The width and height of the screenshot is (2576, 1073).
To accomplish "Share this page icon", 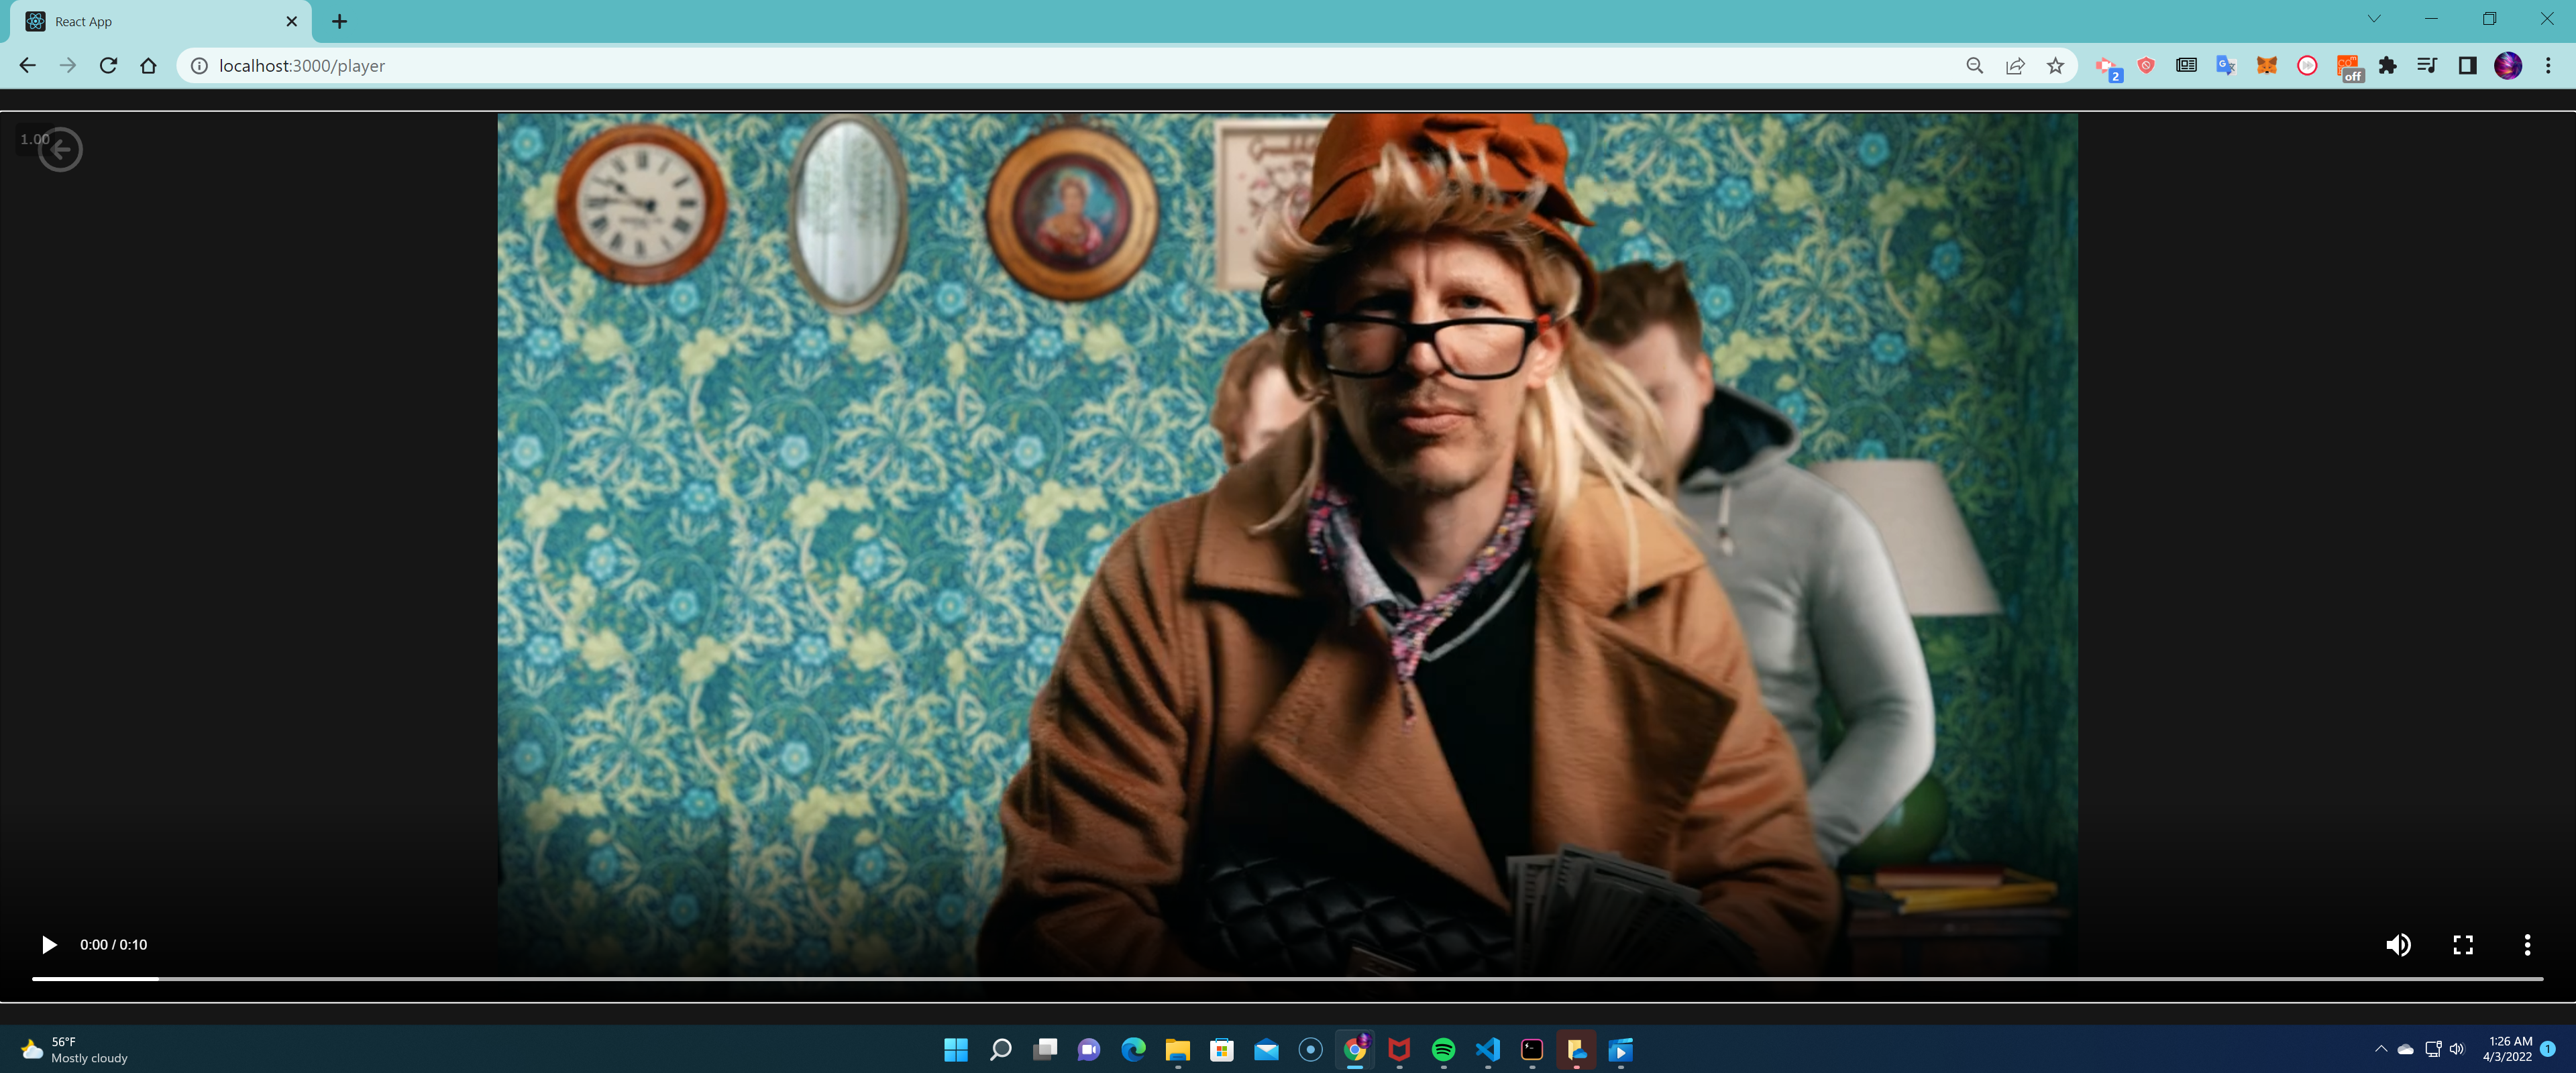I will pyautogui.click(x=2014, y=65).
